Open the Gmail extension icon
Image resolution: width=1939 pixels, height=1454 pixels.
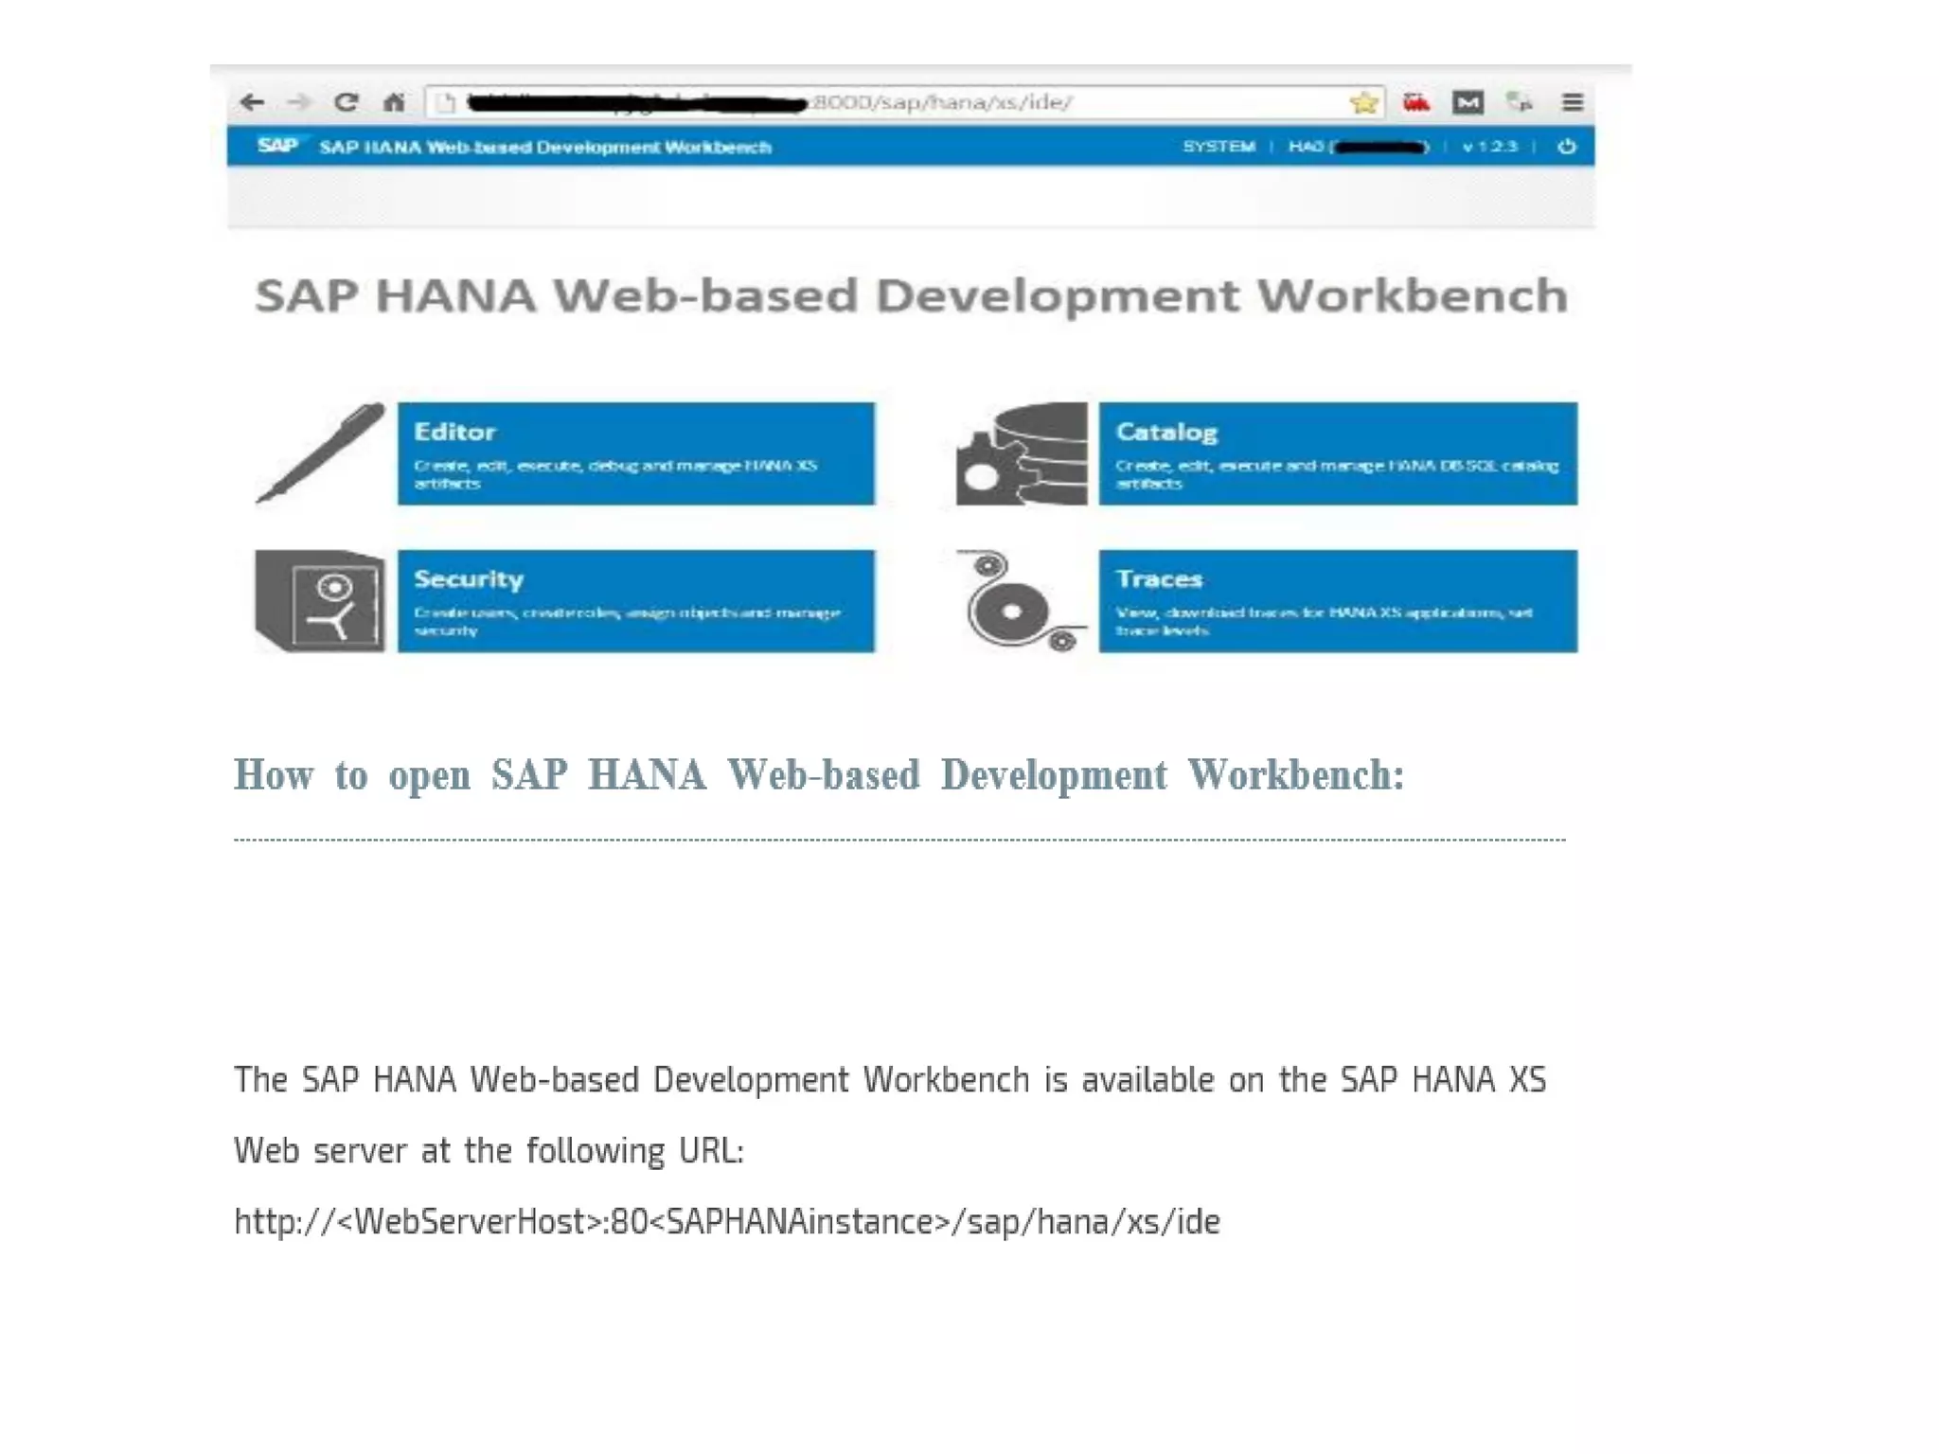(1468, 102)
